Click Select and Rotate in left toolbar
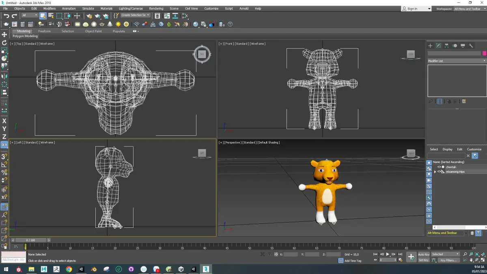 [x=4, y=43]
